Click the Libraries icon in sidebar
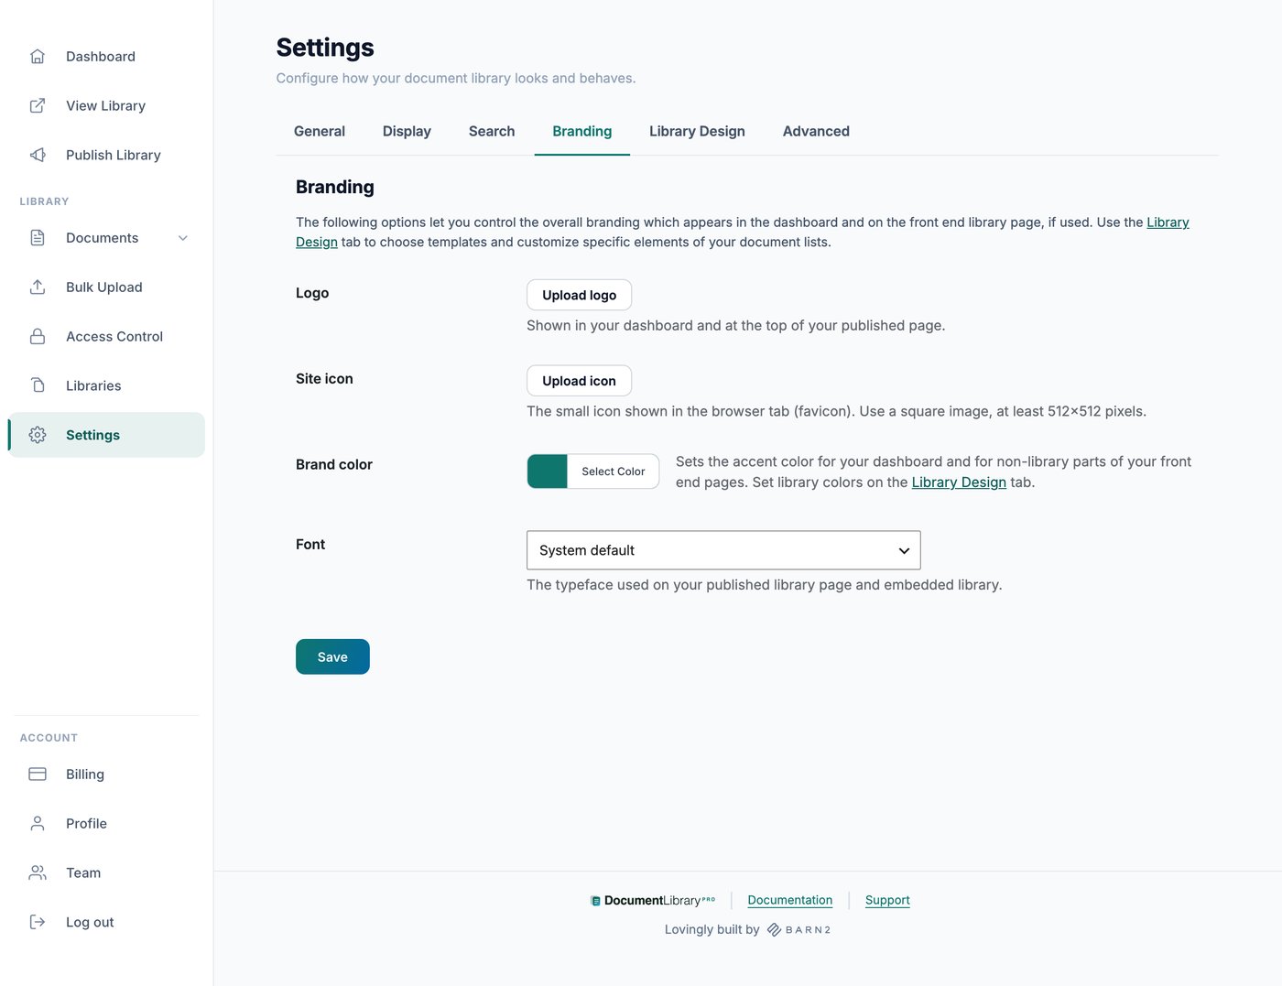Viewport: 1282px width, 986px height. 38,386
